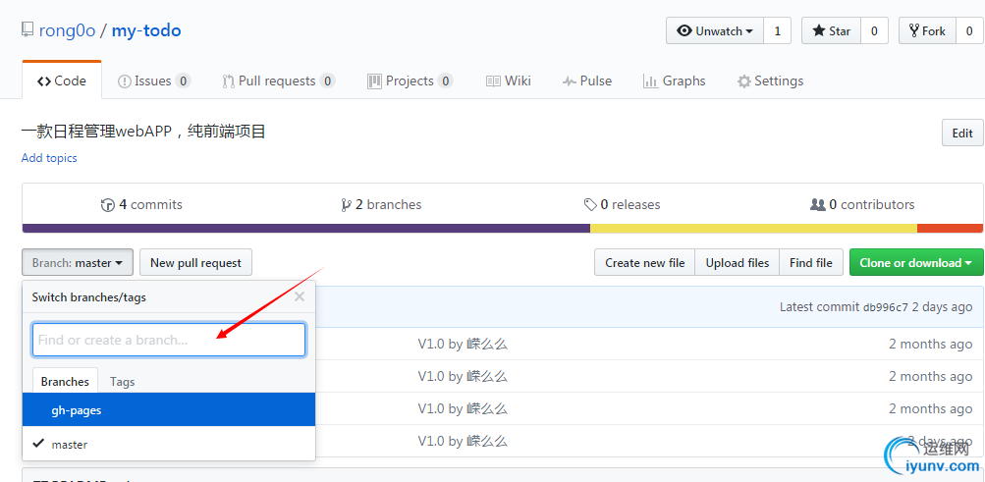Screen dimensions: 985x482
Task: Click the purple segment of language bar
Action: (306, 228)
